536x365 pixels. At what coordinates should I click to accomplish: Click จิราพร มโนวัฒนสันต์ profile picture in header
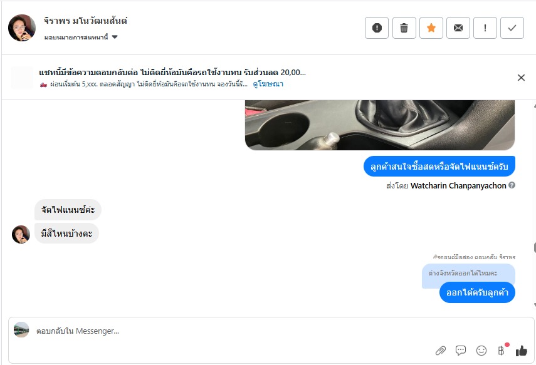coord(22,28)
